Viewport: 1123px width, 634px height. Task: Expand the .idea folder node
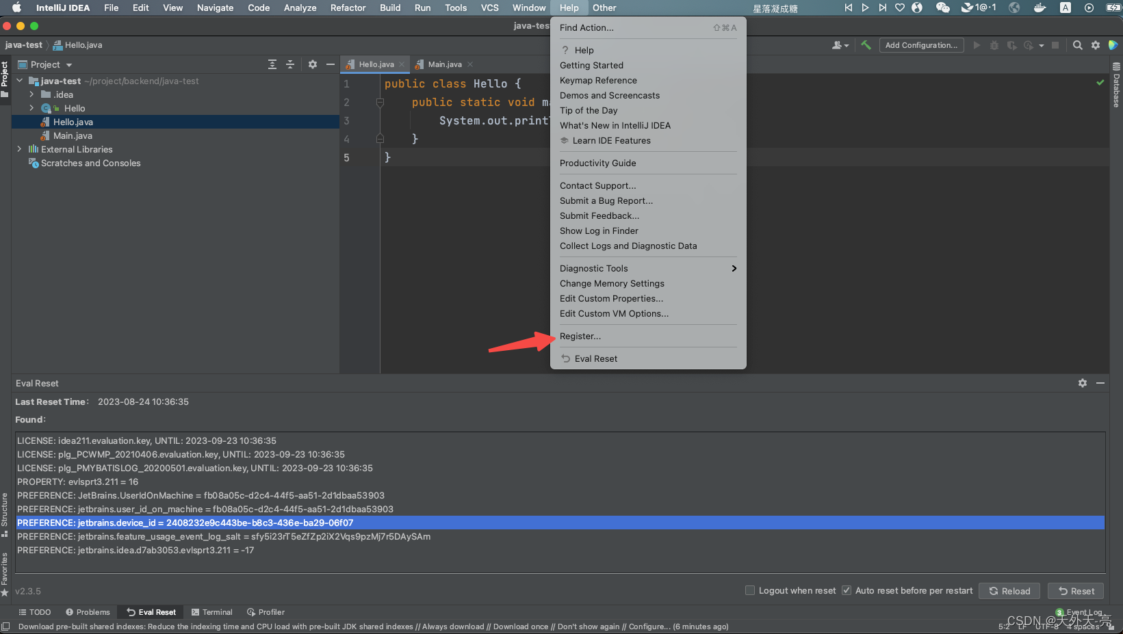(x=31, y=94)
